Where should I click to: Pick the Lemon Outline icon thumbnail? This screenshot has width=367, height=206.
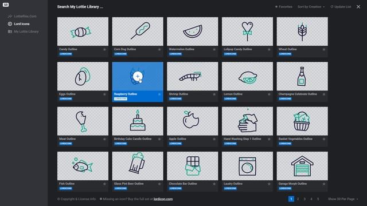247,76
